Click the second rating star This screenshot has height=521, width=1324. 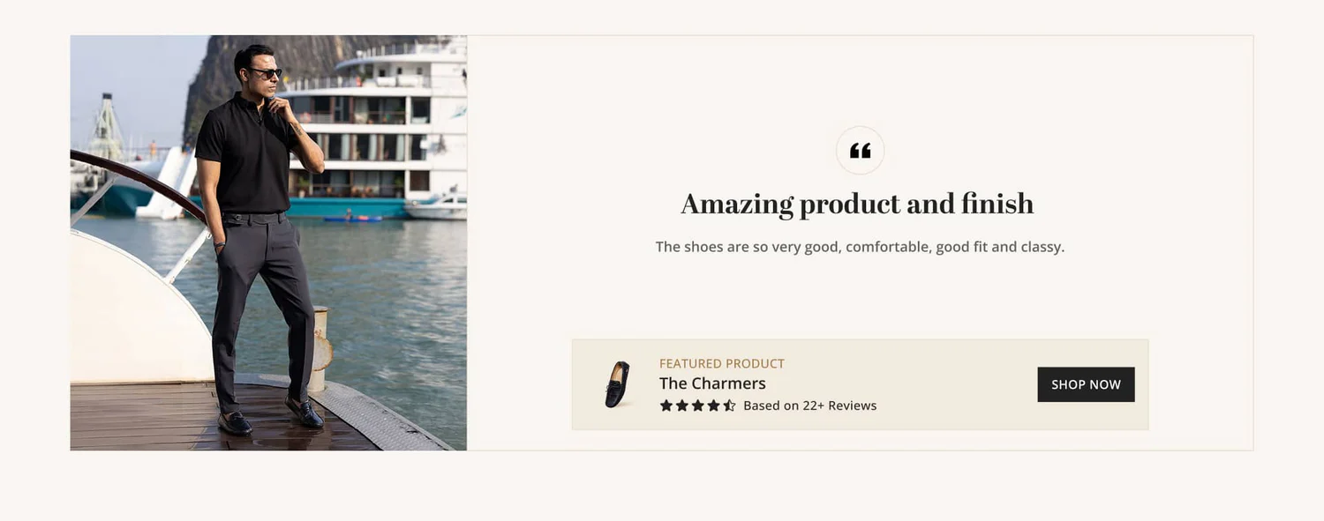tap(682, 406)
